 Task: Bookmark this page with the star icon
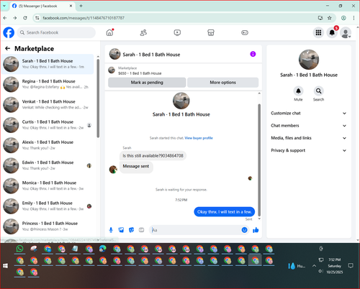330,18
